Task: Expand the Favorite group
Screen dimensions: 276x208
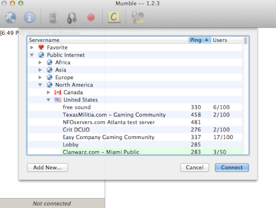Action: pyautogui.click(x=32, y=47)
